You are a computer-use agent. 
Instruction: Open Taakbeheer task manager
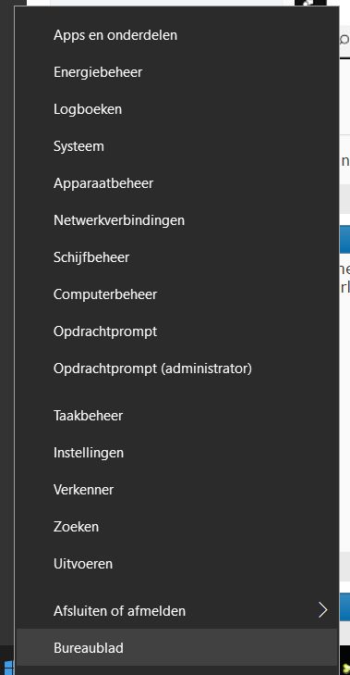tap(176, 416)
